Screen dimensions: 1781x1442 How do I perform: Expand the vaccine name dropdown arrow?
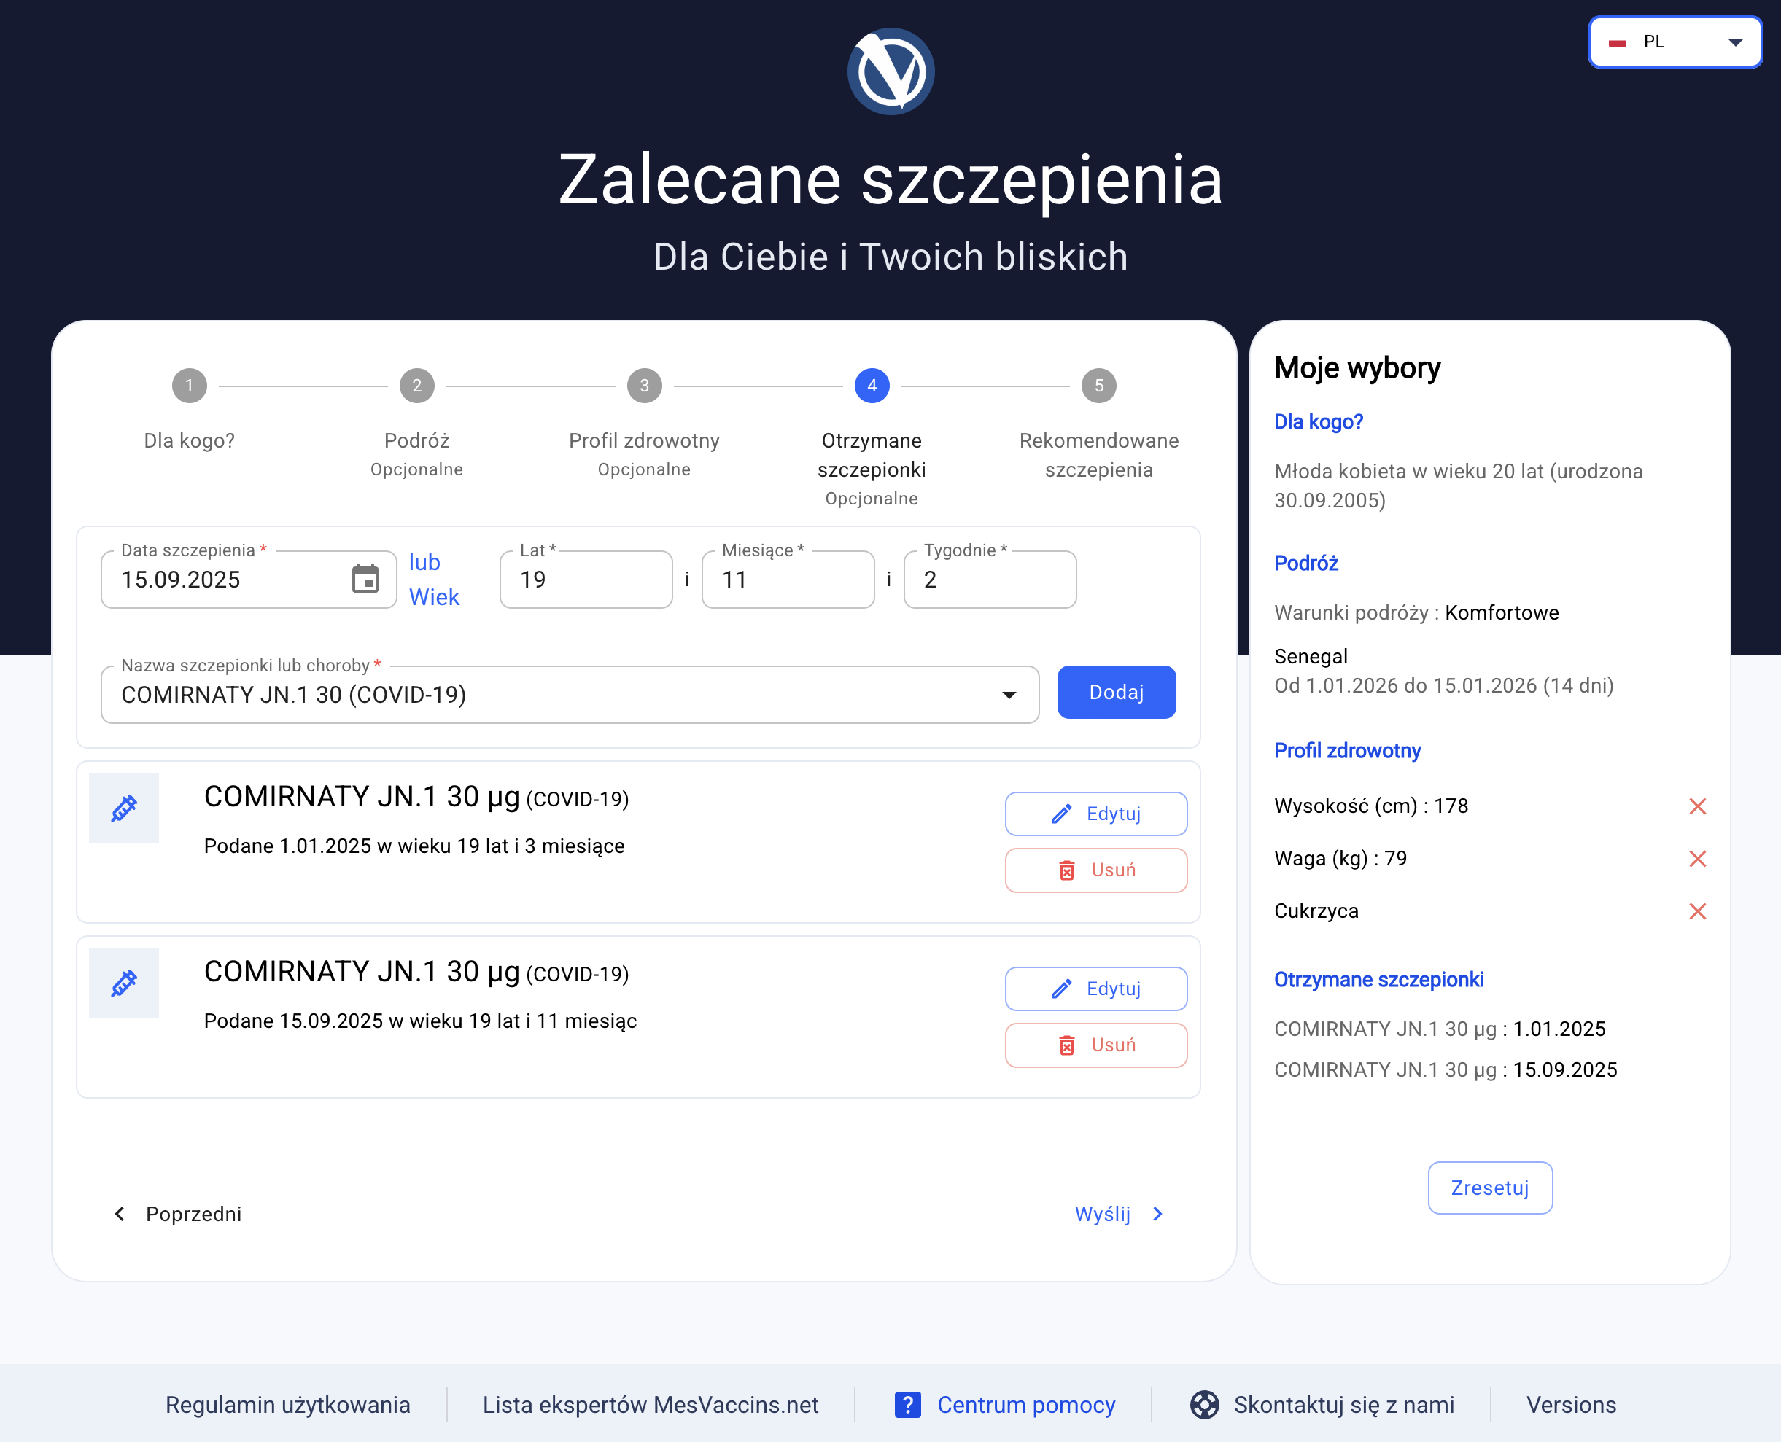(x=1009, y=695)
